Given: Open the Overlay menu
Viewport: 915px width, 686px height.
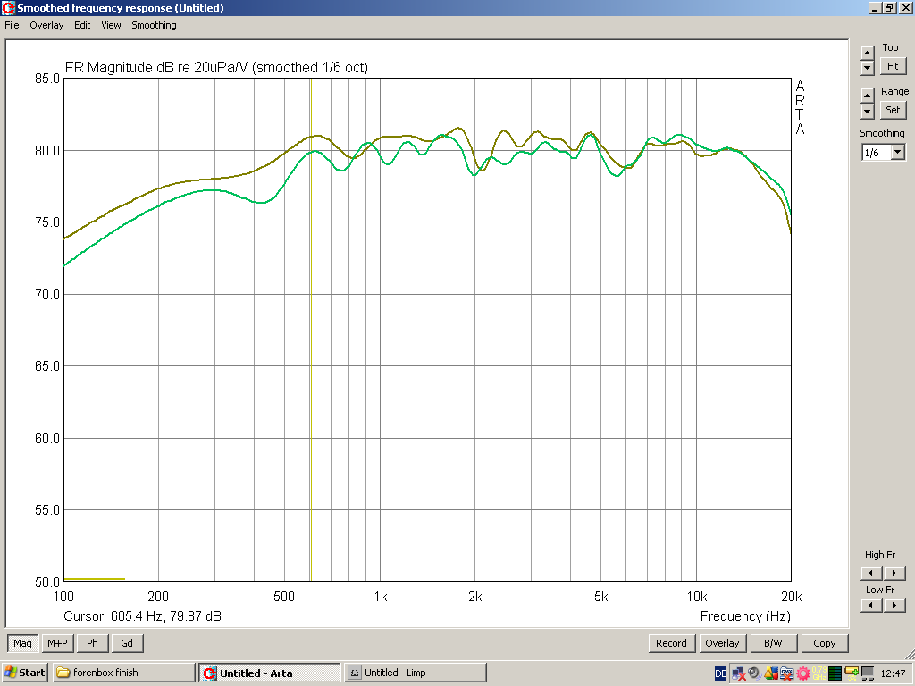Looking at the screenshot, I should (46, 25).
